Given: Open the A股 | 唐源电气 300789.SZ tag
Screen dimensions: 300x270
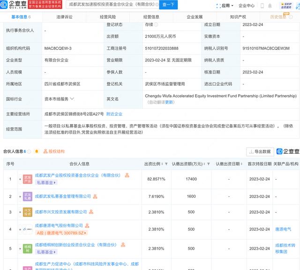Looking at the screenshot, I should tap(61, 233).
